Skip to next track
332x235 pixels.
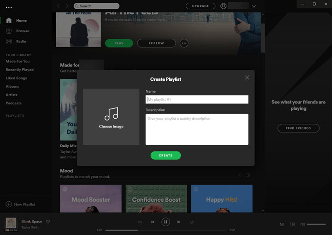coord(179,222)
